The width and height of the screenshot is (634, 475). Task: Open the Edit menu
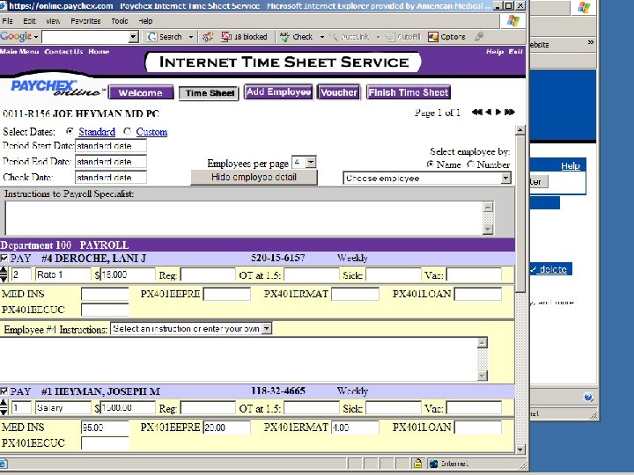[x=29, y=21]
